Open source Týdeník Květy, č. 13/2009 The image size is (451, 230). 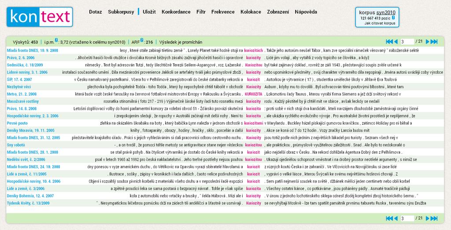click(x=28, y=203)
